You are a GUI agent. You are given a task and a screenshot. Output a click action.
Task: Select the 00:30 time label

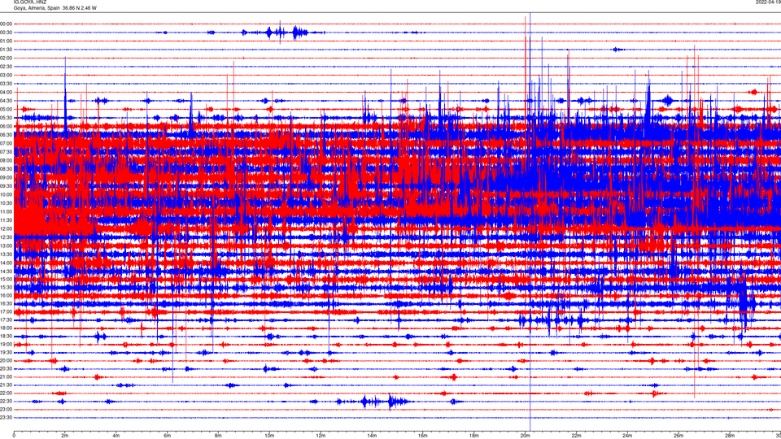(x=6, y=33)
